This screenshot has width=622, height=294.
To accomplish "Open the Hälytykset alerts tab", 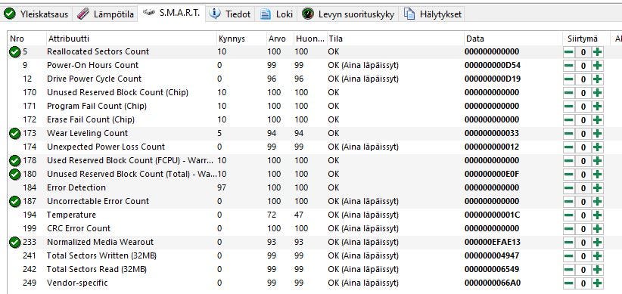I will click(x=433, y=14).
